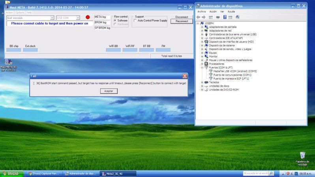Select the Hardware flow control radio
Image resolution: width=315 pixels, height=177 pixels.
point(115,24)
